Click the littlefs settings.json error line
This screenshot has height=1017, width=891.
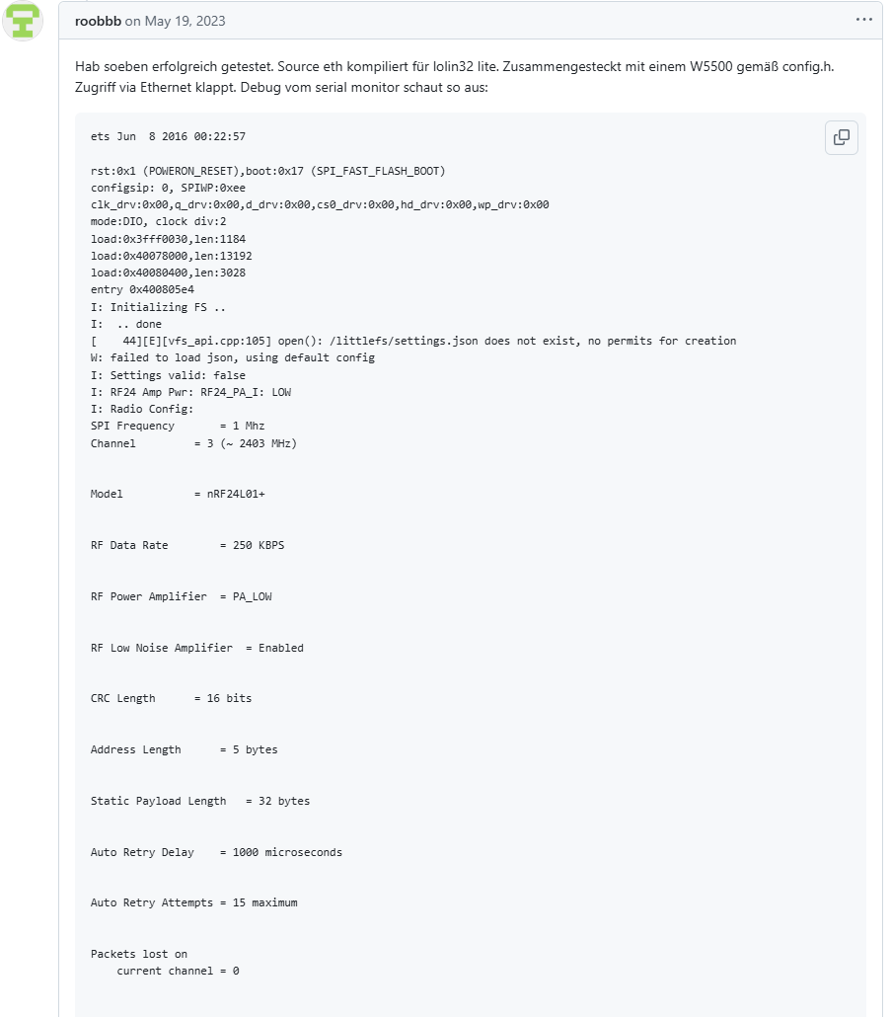click(413, 341)
